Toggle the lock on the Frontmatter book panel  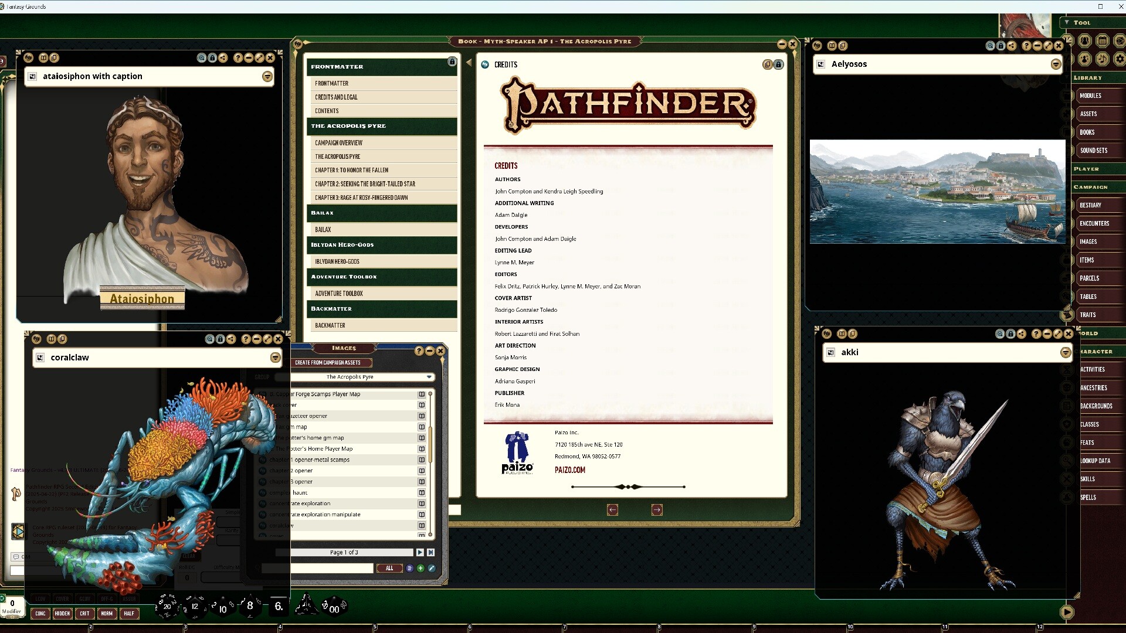pyautogui.click(x=451, y=61)
